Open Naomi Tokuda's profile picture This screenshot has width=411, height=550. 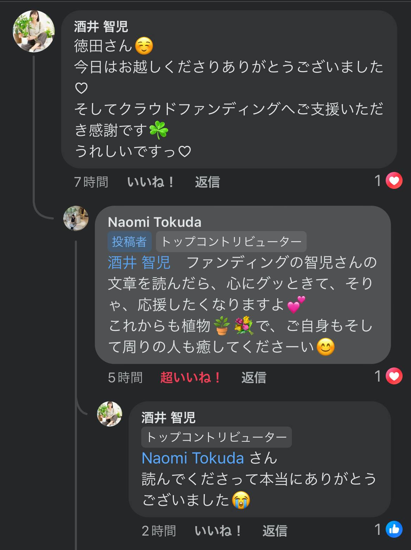pyautogui.click(x=76, y=218)
